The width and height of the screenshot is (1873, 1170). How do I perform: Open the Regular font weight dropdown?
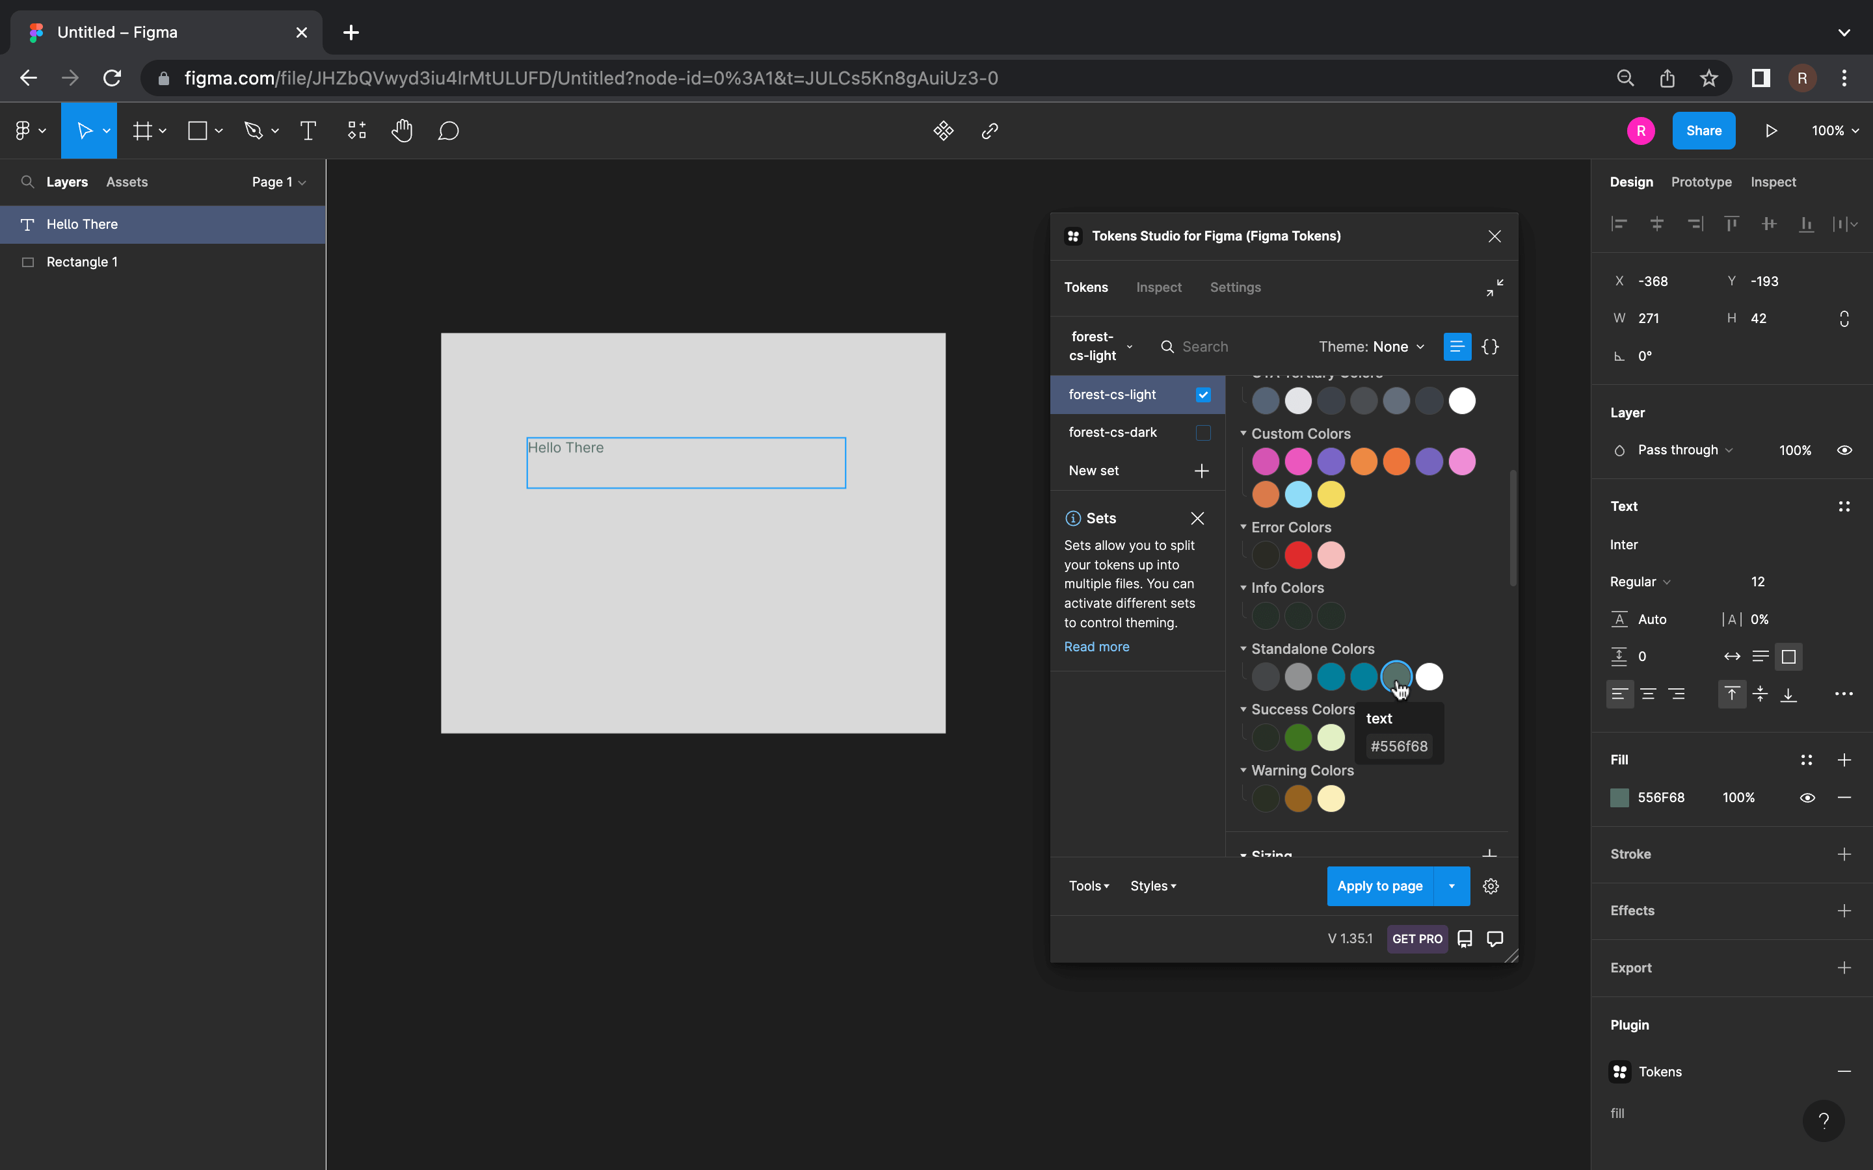(x=1640, y=582)
